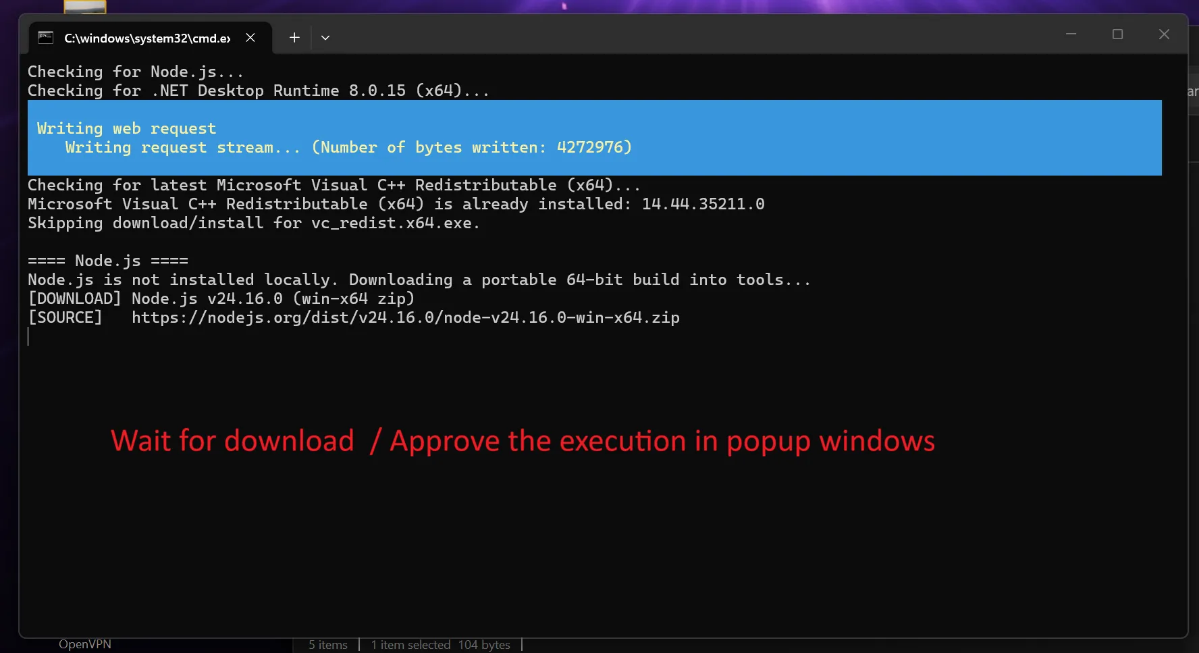
Task: Click 'Number of bytes written' progress text
Action: coord(472,147)
